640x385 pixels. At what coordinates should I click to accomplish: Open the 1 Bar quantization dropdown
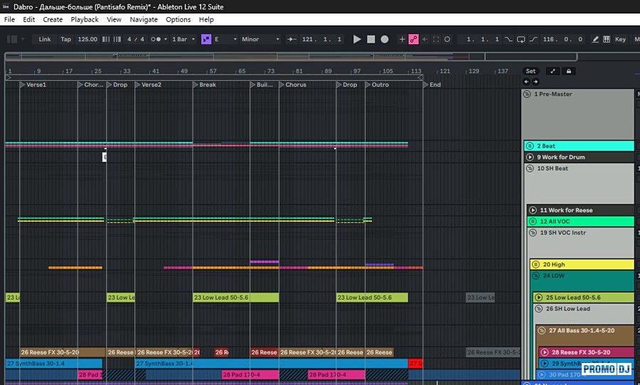181,40
